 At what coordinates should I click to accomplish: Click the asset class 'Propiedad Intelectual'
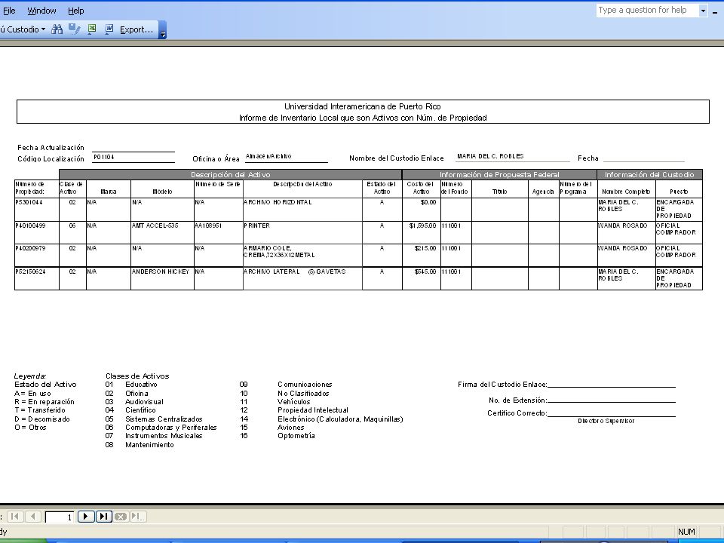[312, 410]
